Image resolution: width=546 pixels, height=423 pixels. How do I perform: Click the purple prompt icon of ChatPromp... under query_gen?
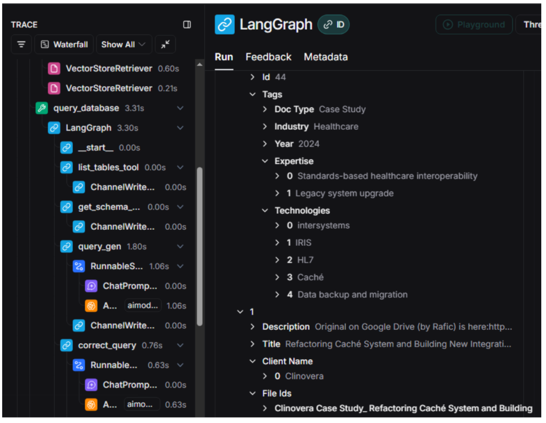click(x=91, y=286)
